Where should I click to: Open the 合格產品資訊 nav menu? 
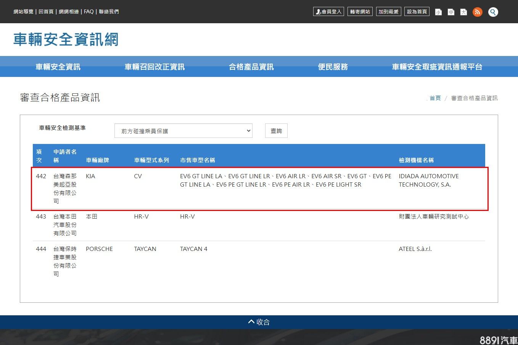point(251,67)
